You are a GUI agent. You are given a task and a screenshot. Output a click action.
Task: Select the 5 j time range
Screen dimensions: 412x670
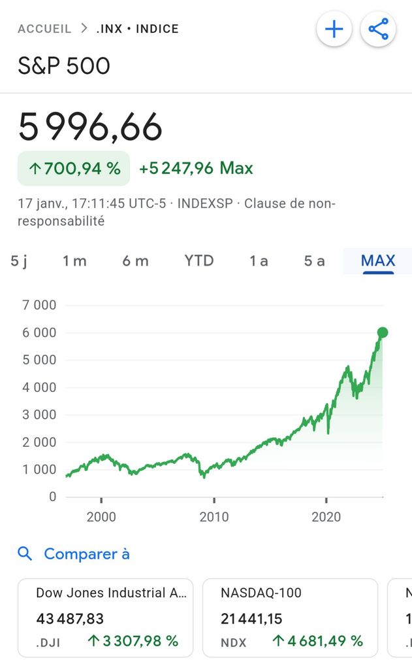tap(19, 261)
